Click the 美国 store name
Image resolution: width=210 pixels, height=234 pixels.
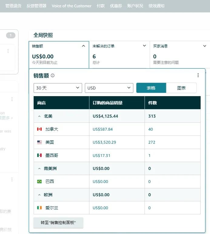(x=50, y=142)
